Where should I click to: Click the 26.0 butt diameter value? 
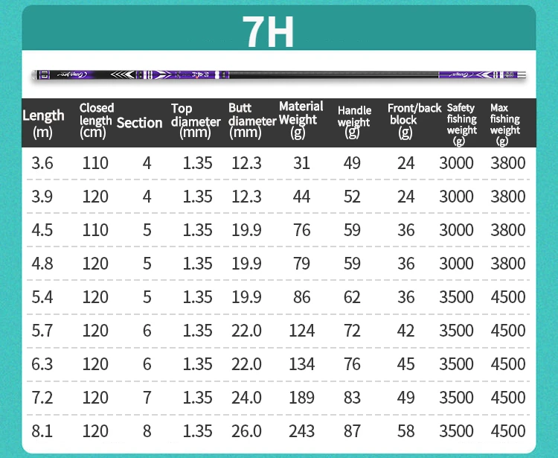(246, 431)
